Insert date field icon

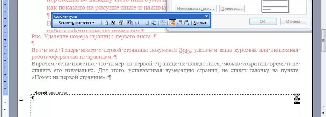point(130,23)
